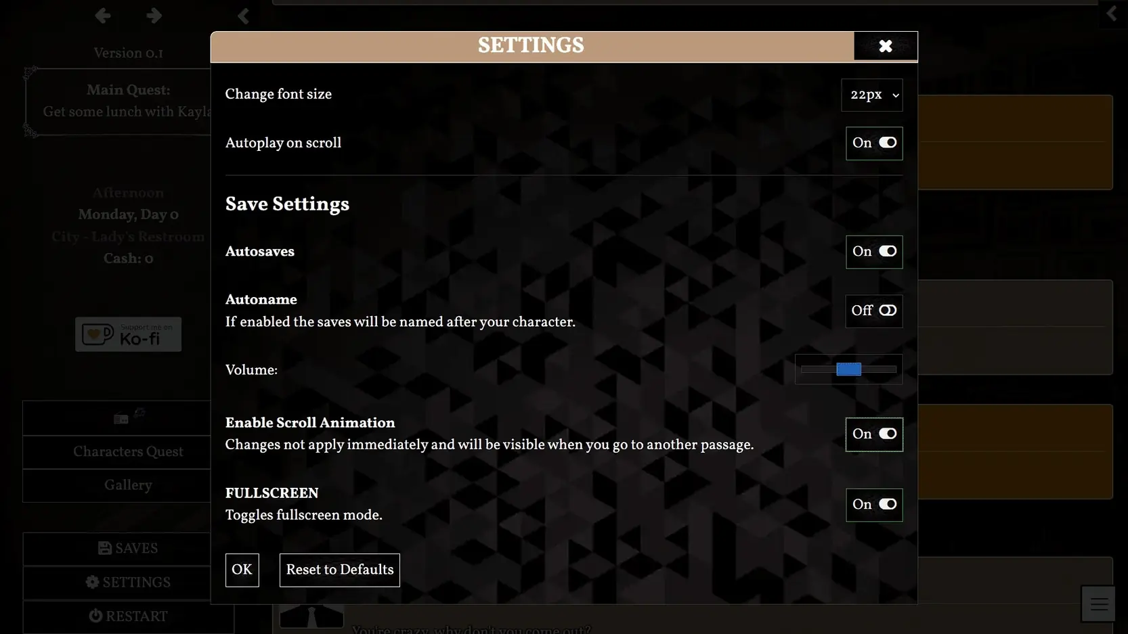Close the Settings dialog with the X

885,46
